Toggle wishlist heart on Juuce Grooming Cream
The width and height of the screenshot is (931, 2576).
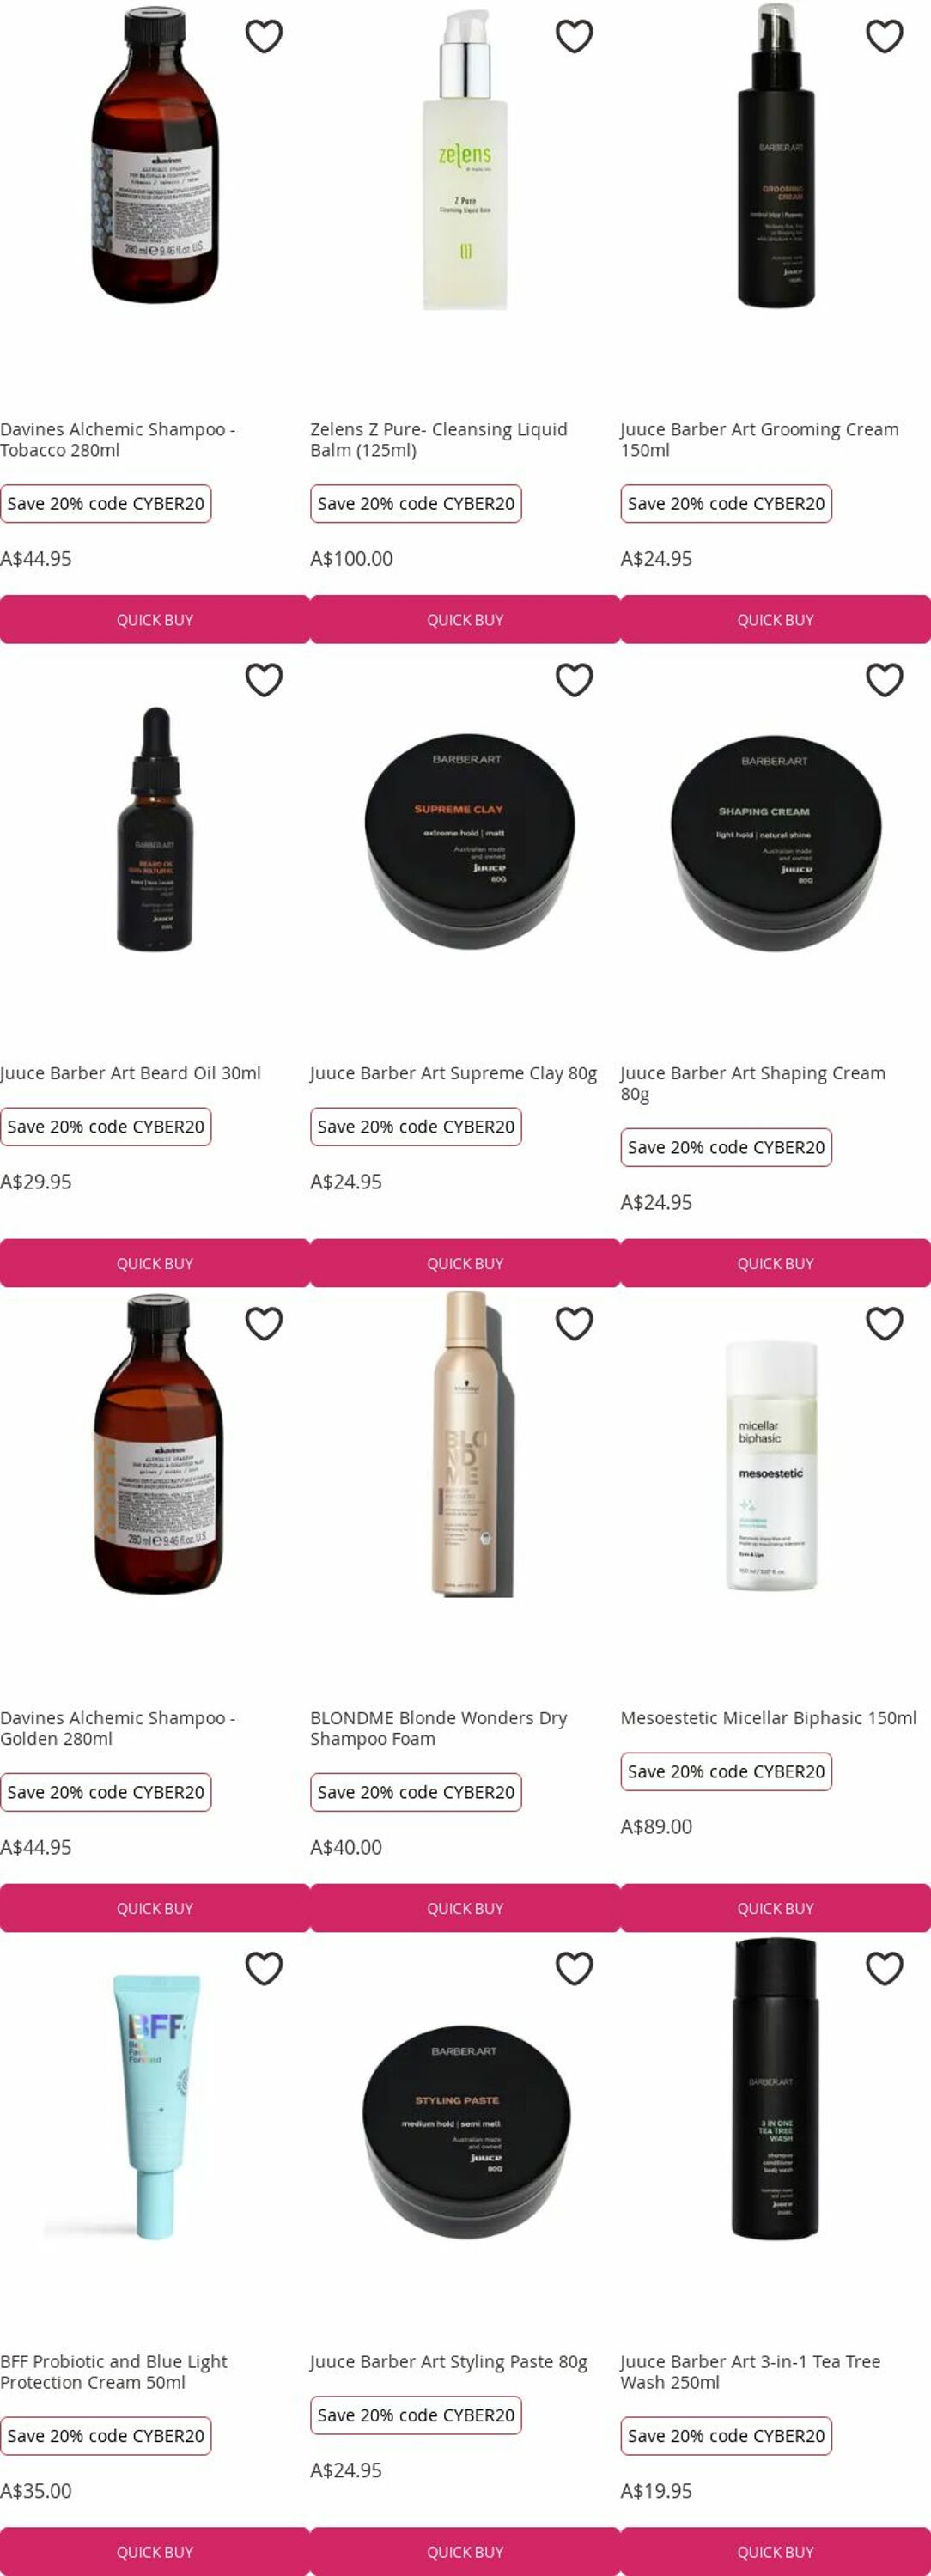pyautogui.click(x=884, y=36)
